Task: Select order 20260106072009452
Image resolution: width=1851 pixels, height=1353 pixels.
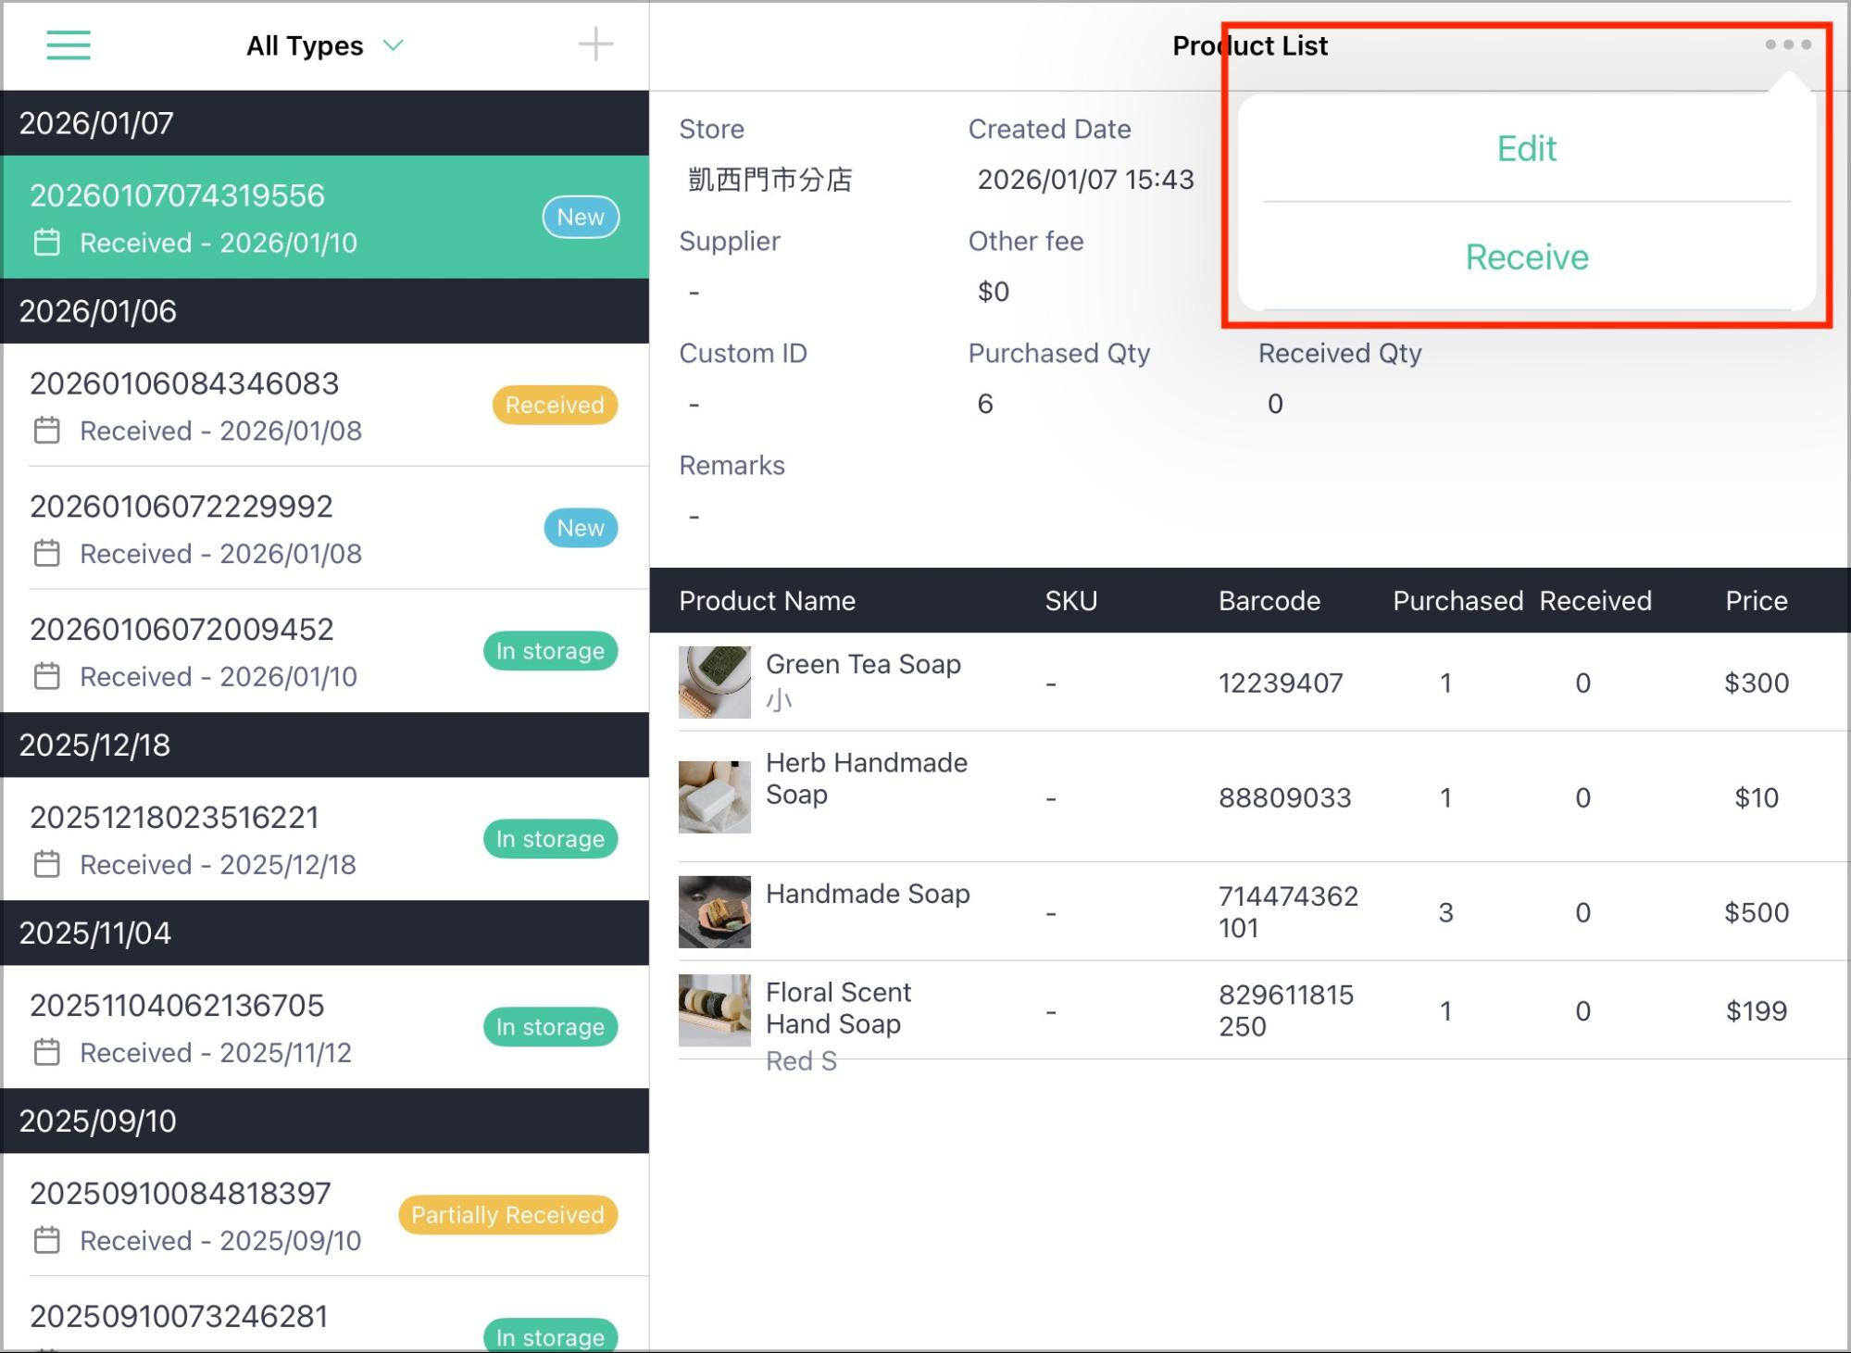Action: pos(325,651)
